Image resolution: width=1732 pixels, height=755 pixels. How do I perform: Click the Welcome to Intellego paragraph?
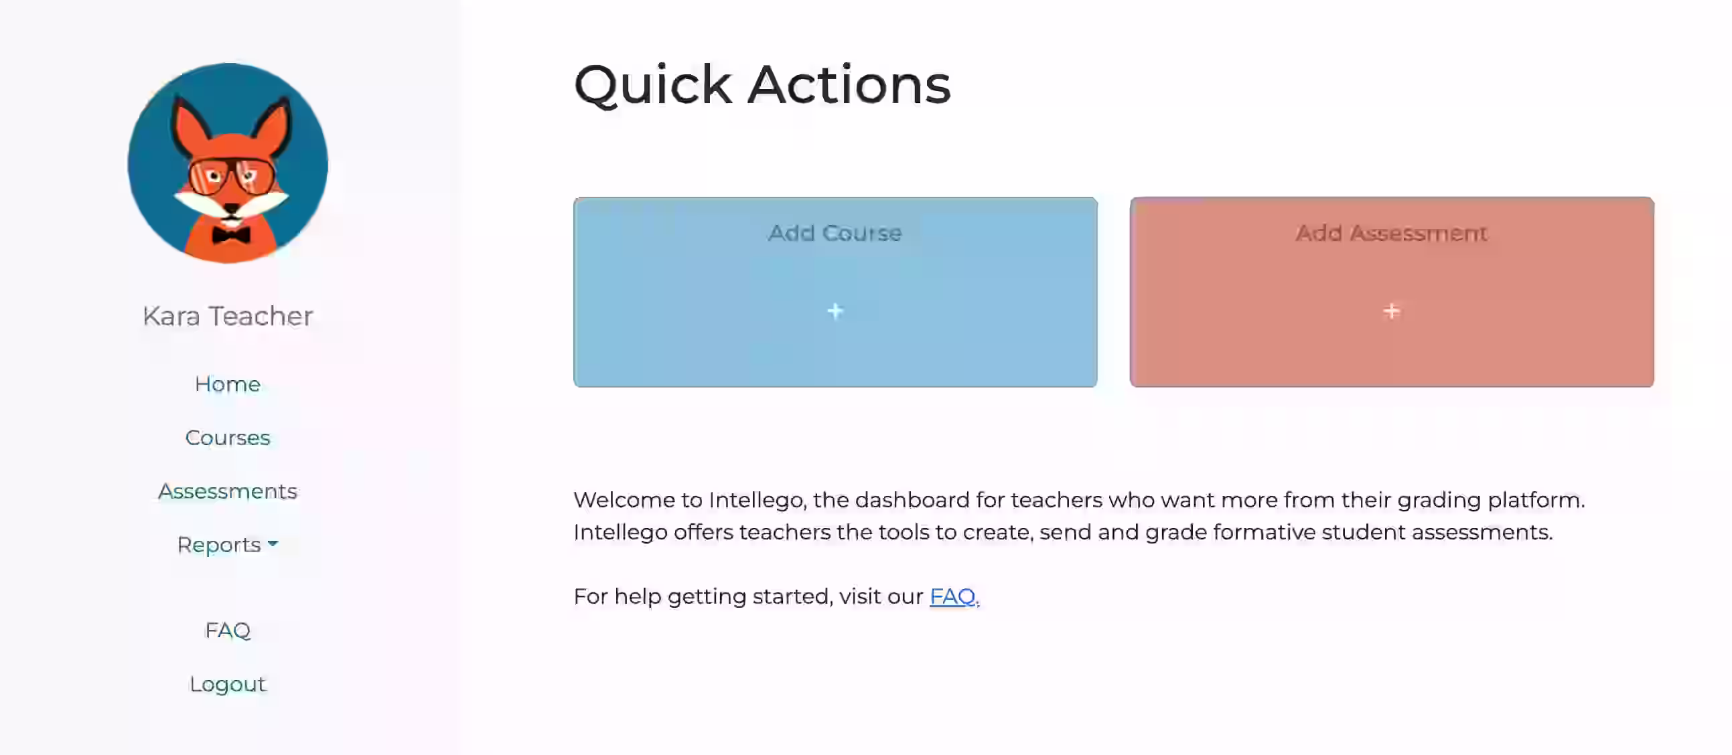(1079, 516)
